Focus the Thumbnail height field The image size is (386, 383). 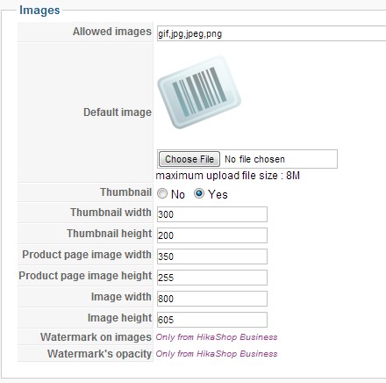pos(212,235)
